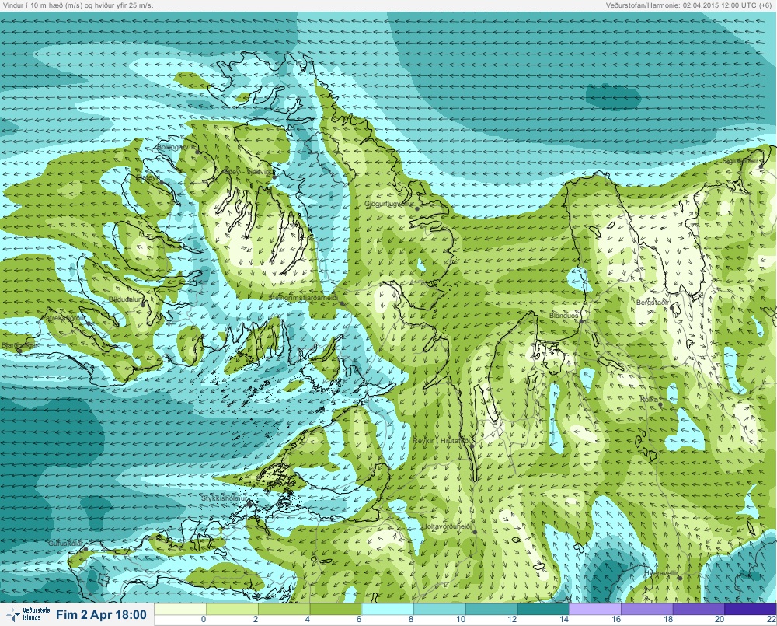
Task: Click the legend value '4'
Action: point(308,620)
